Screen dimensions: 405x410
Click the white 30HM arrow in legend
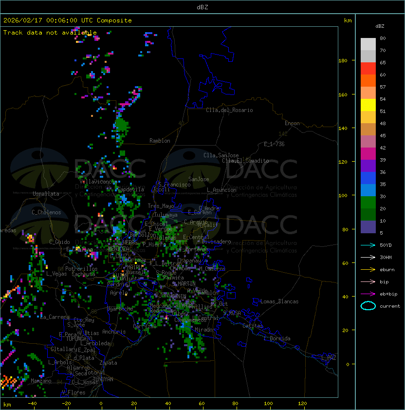(368, 258)
